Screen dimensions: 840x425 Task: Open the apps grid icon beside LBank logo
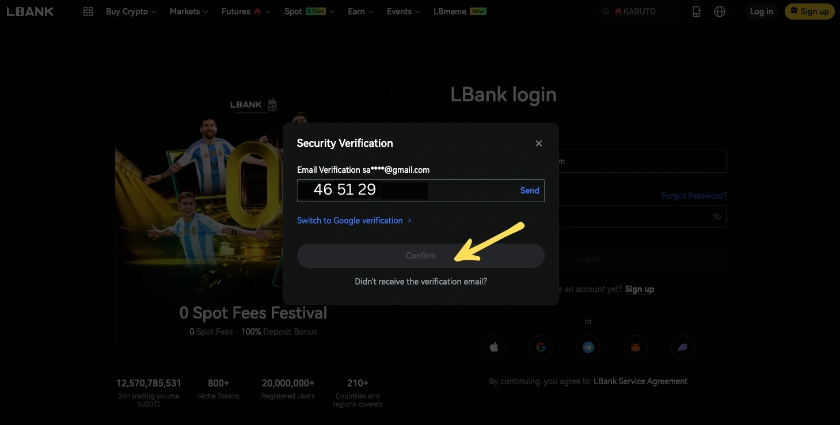(88, 12)
